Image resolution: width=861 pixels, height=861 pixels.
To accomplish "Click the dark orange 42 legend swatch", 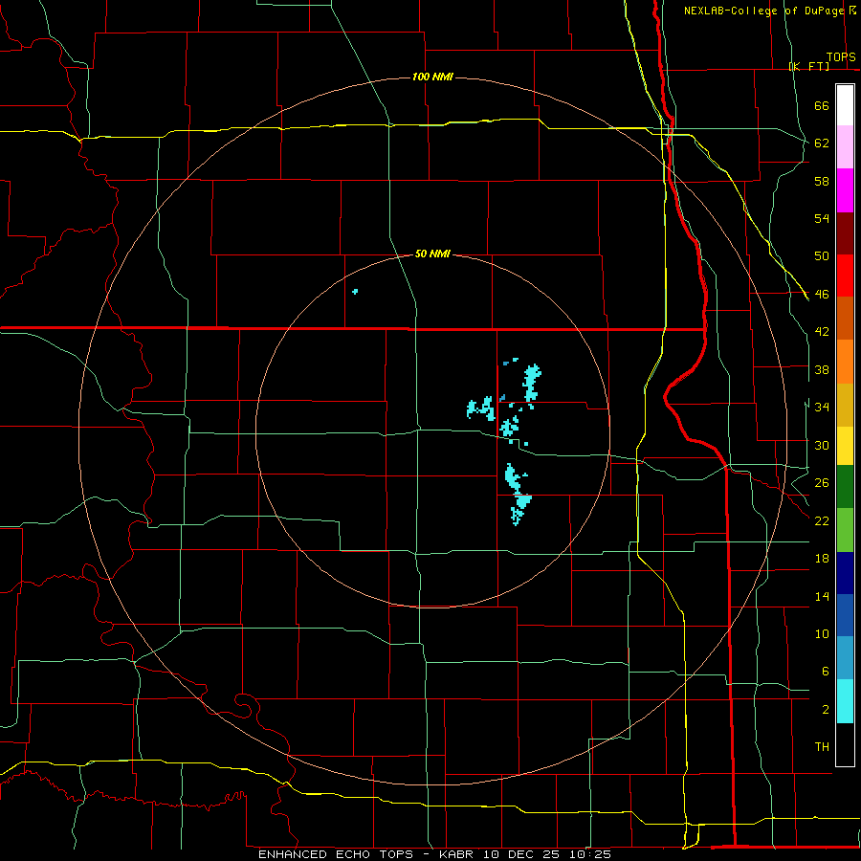I will pyautogui.click(x=845, y=318).
